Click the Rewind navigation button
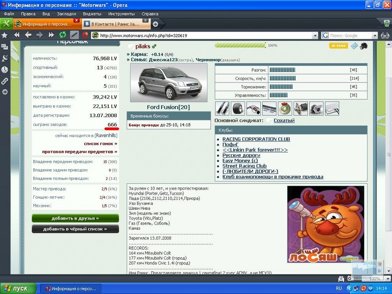 [17, 35]
